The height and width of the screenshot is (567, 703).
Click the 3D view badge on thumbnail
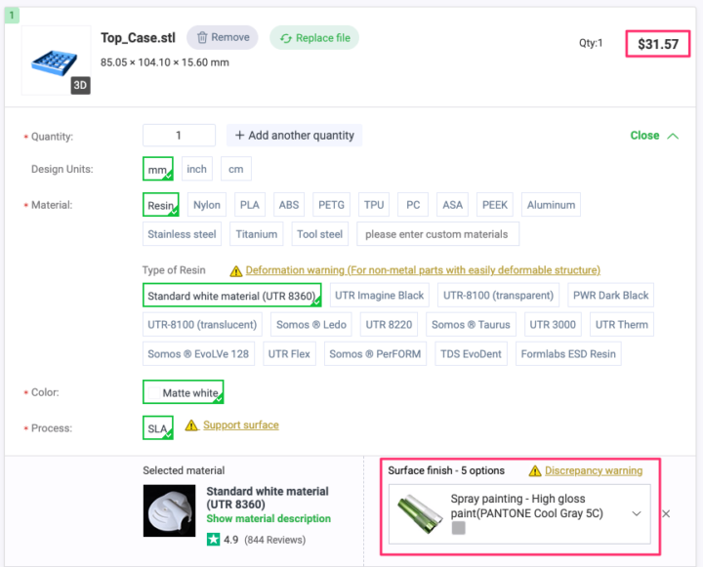pos(81,85)
